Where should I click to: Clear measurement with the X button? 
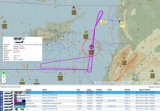point(4,77)
